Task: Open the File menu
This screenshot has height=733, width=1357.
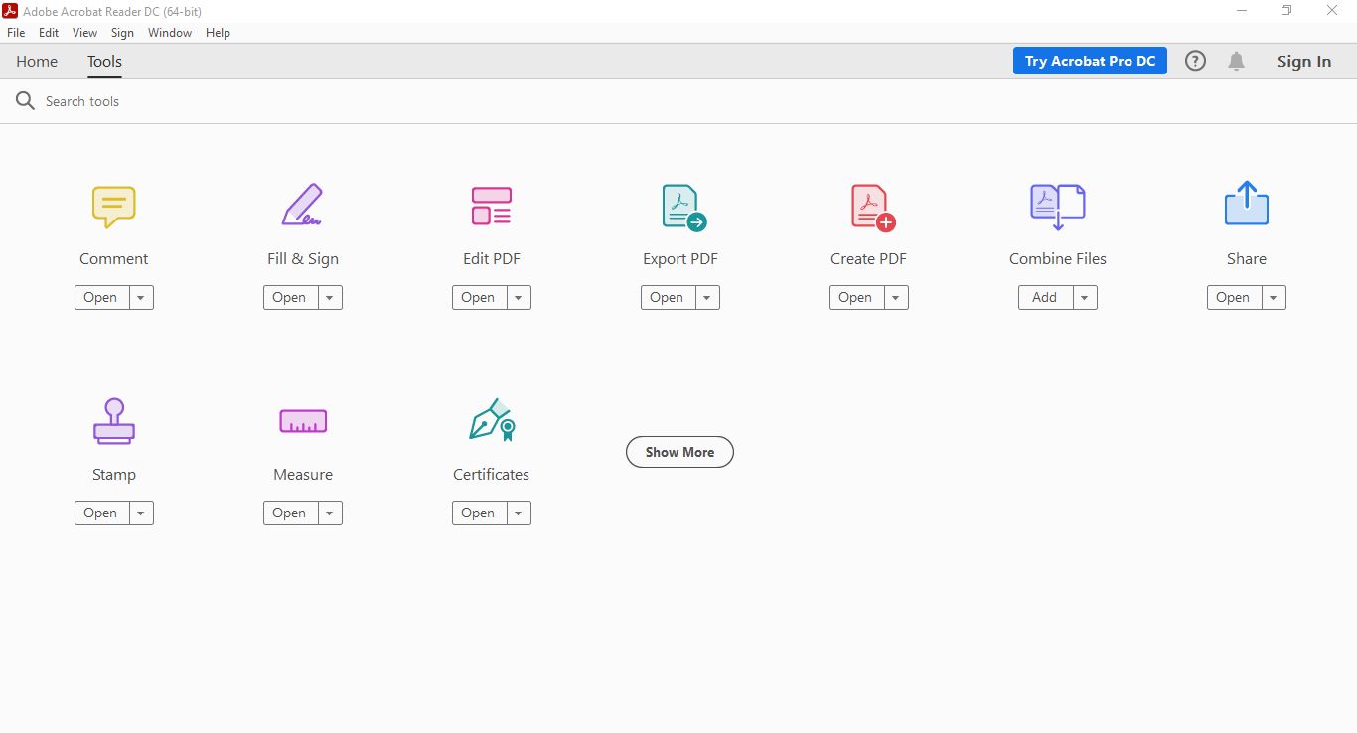Action: click(x=16, y=33)
